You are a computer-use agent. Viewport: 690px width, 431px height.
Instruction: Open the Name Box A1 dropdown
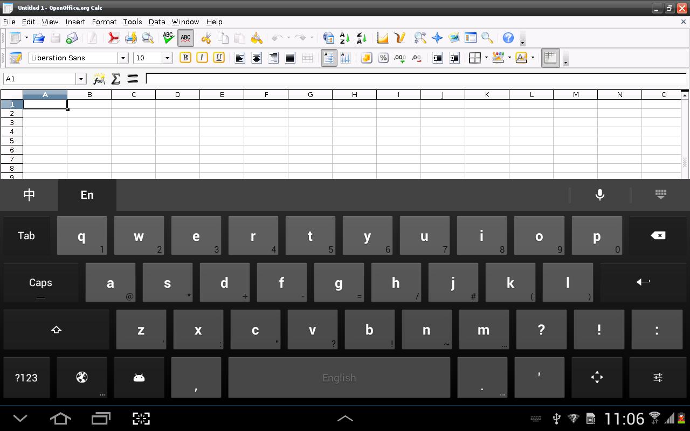[81, 79]
